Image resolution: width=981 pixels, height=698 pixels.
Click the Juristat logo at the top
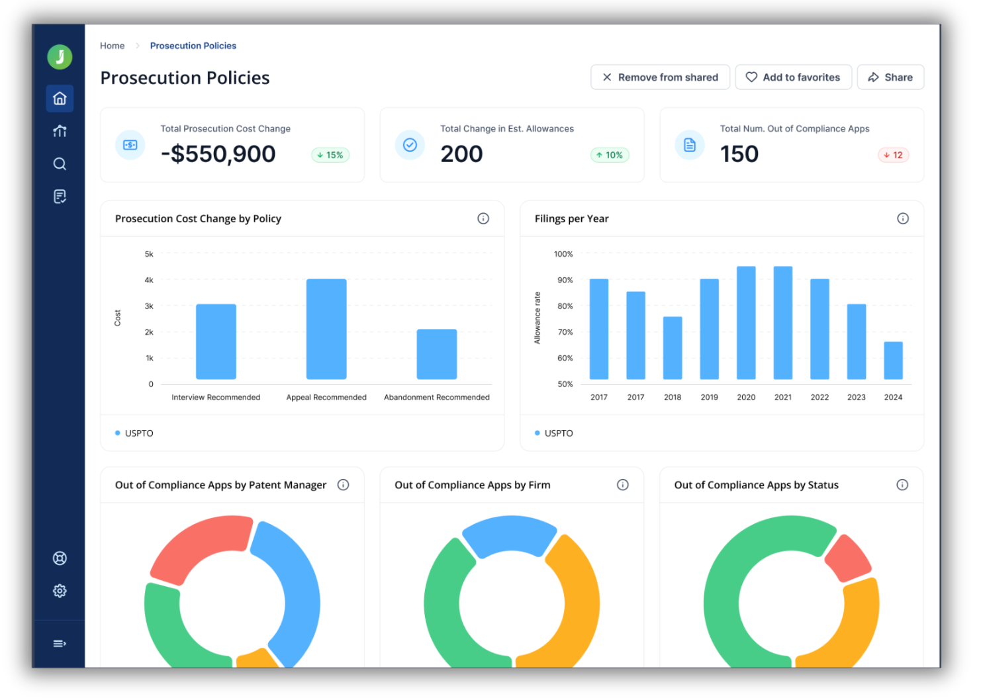tap(59, 57)
